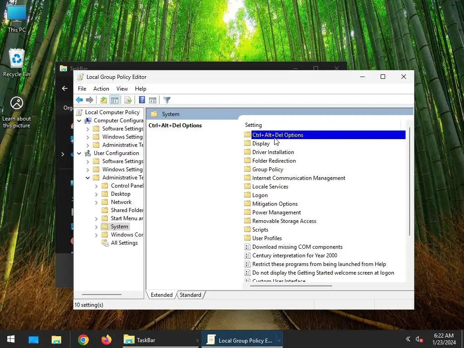The width and height of the screenshot is (464, 348).
Task: Click the vertical scrollbar of settings list
Action: 410,182
